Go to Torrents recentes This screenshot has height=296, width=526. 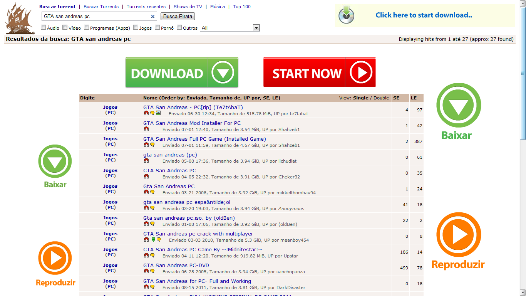(146, 7)
